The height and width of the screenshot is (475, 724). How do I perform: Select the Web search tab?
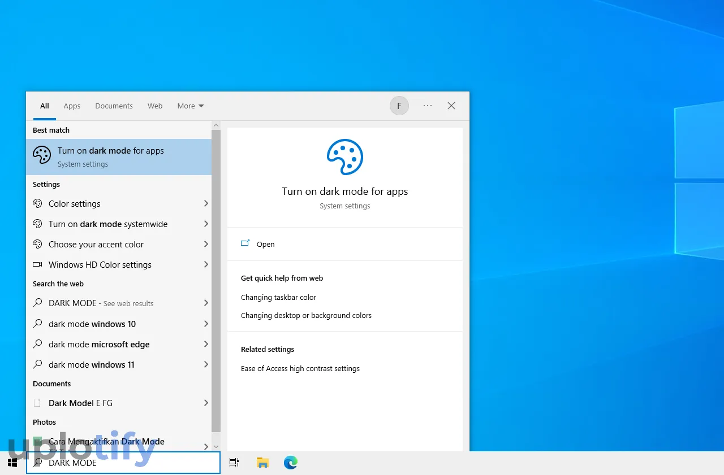click(155, 106)
